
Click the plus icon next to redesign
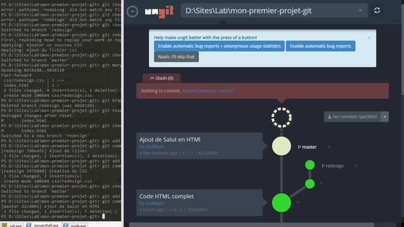click(x=356, y=166)
